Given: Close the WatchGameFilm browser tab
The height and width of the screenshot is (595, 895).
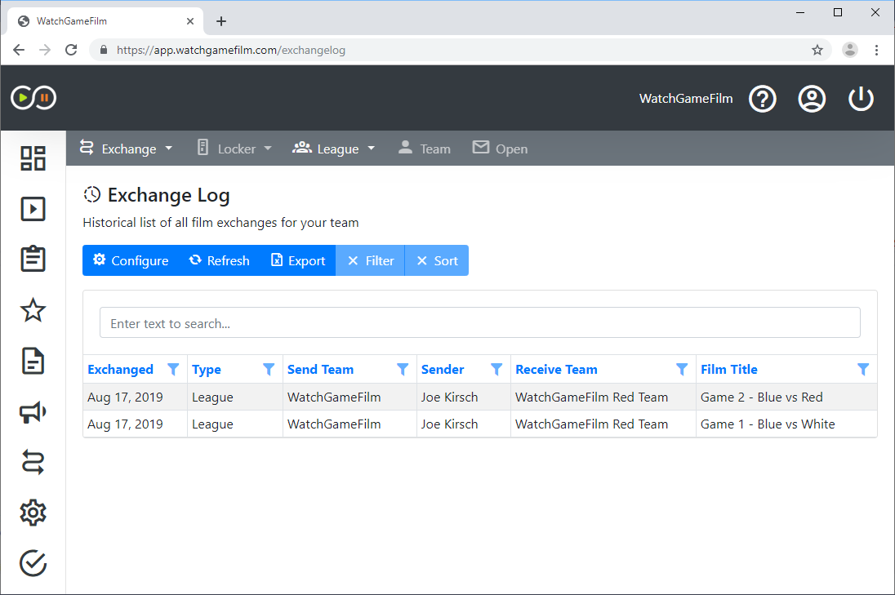Looking at the screenshot, I should (x=190, y=21).
